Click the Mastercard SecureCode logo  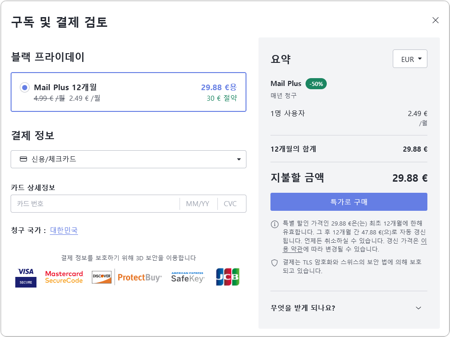pyautogui.click(x=64, y=277)
